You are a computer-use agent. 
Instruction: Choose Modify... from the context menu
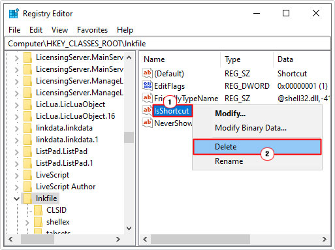point(257,114)
